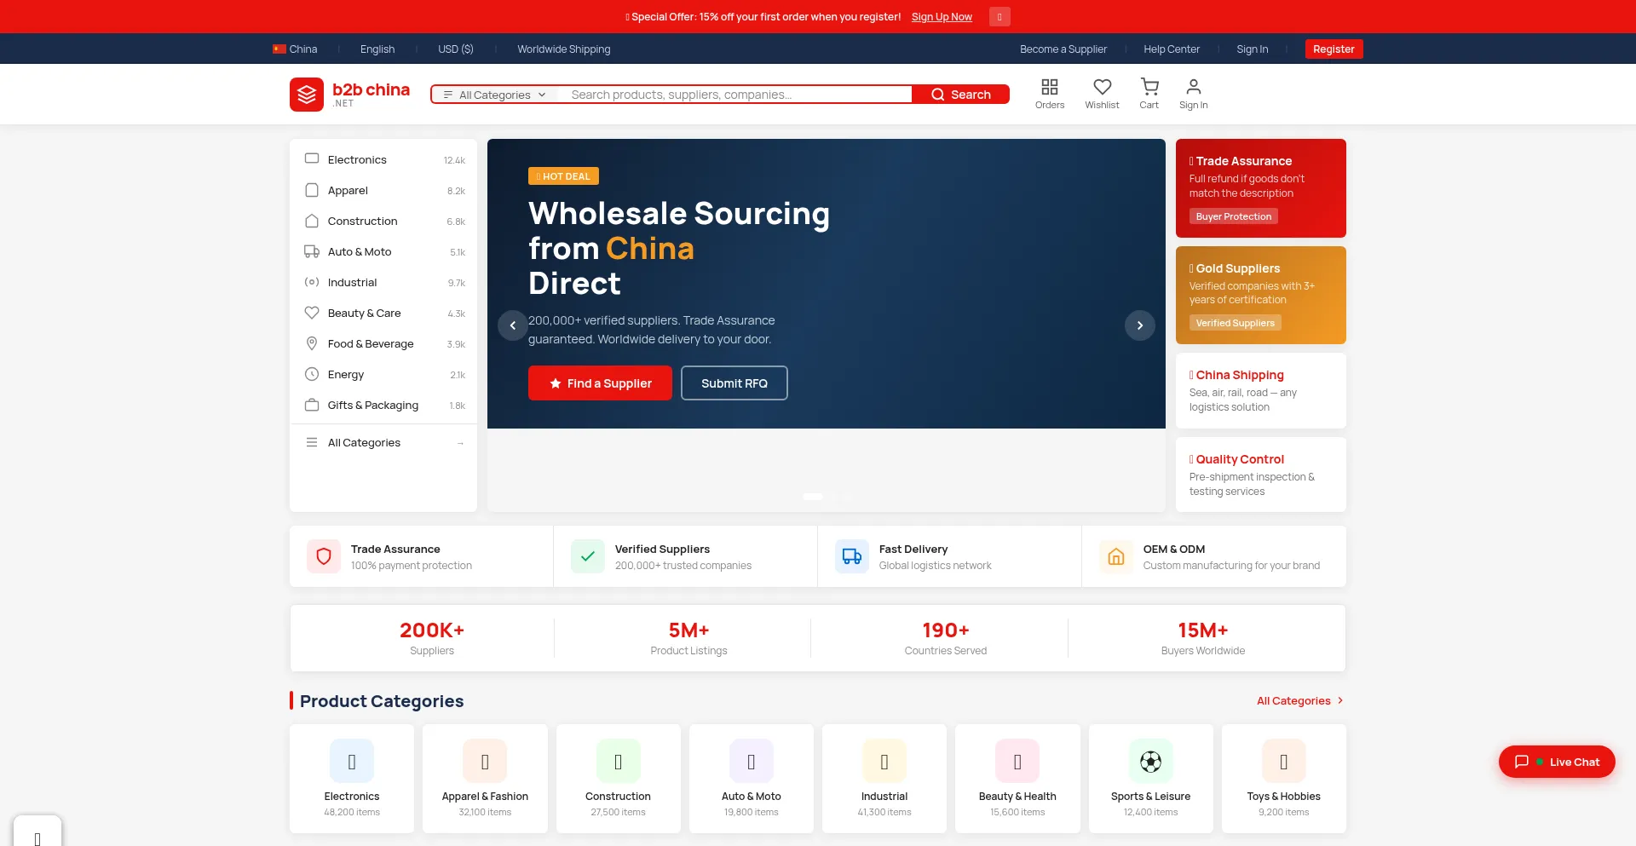1636x846 pixels.
Task: Click Sign Up Now link in banner
Action: 942,17
